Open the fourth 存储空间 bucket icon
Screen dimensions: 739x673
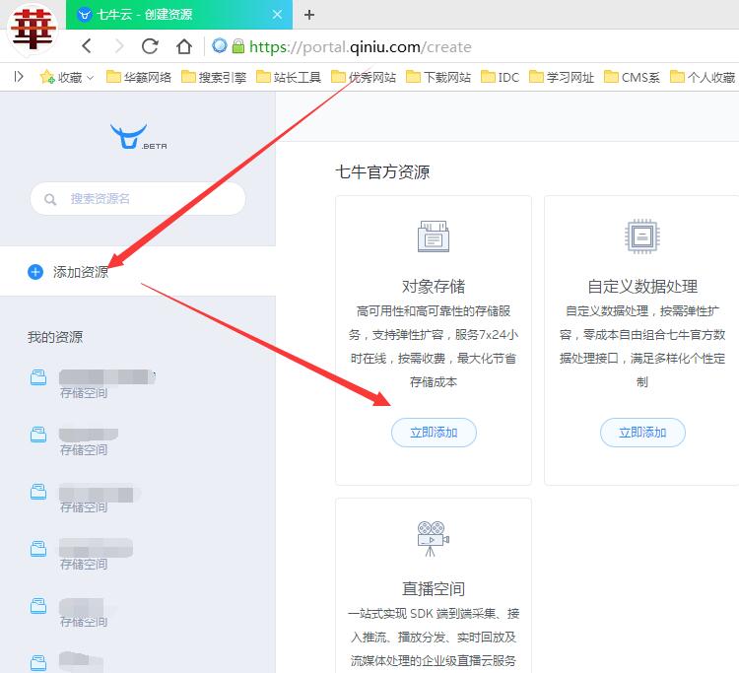[x=38, y=549]
